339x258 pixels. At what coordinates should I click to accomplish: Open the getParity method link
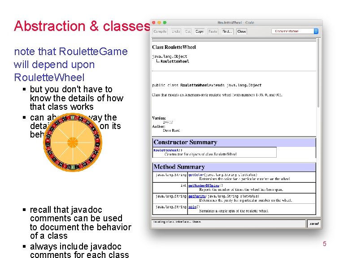tap(197, 196)
